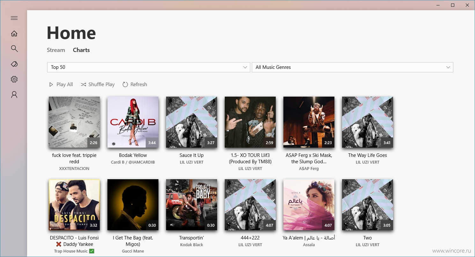The width and height of the screenshot is (475, 257).
Task: Switch to the Stream tab
Action: pyautogui.click(x=56, y=50)
